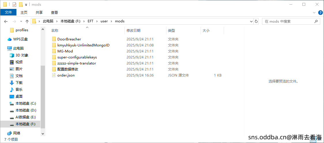324x143 pixels.
Task: Open the DoorBreacher folder icon
Action: click(54, 39)
